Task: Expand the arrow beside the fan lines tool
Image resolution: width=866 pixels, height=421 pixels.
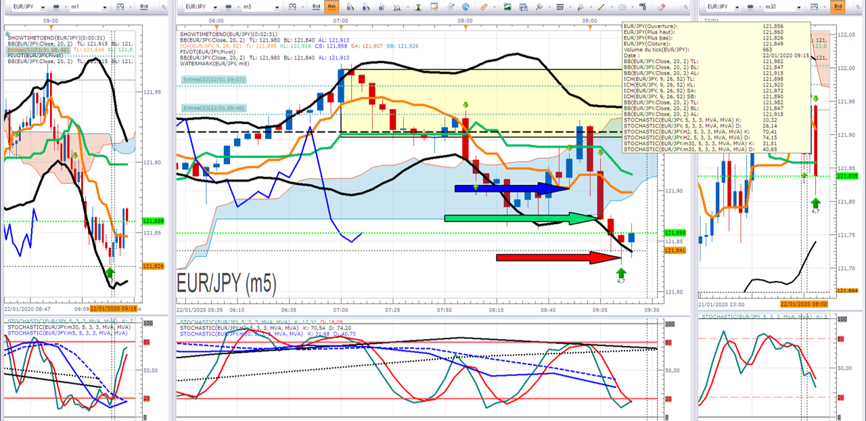Action: [x=591, y=7]
